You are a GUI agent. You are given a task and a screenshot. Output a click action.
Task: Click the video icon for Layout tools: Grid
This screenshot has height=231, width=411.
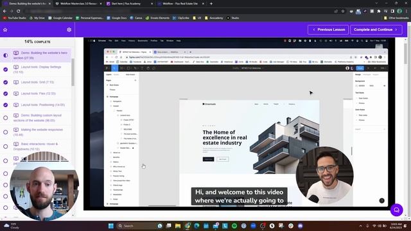pos(16,82)
